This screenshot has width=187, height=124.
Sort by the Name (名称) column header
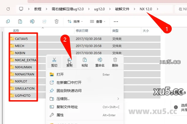point(16,30)
